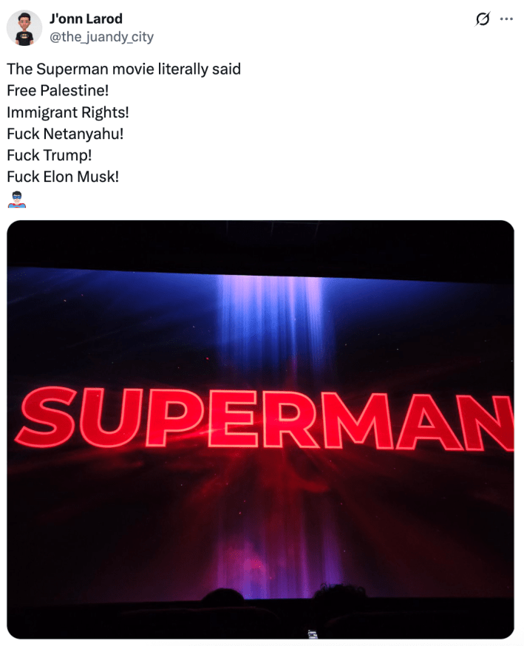The height and width of the screenshot is (646, 524).
Task: Open the J'onn Larod display name
Action: (x=86, y=18)
